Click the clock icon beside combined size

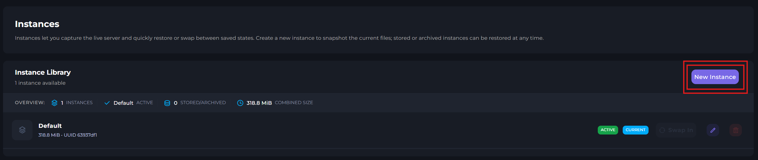240,103
